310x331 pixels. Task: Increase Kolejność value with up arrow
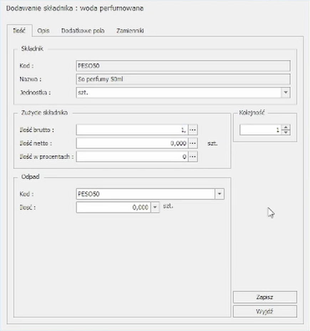[286, 128]
